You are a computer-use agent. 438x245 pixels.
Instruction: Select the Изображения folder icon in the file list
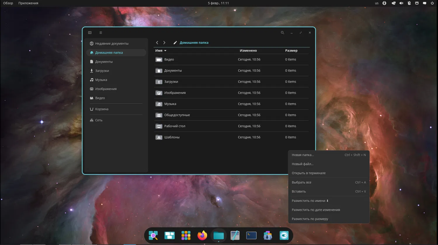coord(159,93)
